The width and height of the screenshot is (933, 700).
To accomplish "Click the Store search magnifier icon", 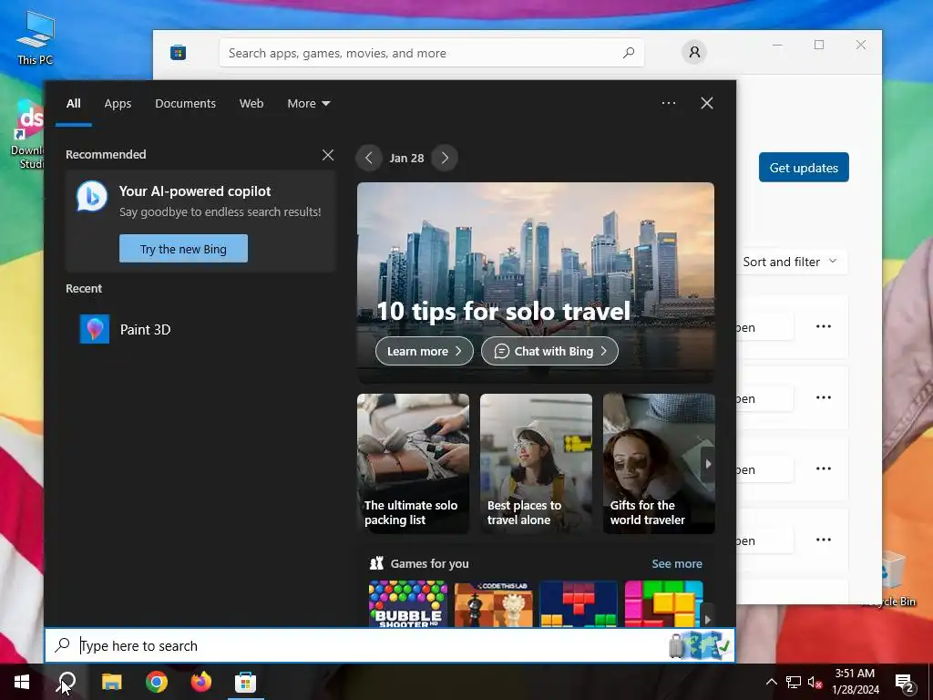I will coord(629,53).
